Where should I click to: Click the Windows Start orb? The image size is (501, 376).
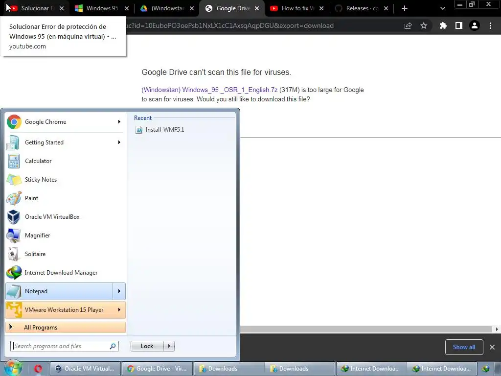(13, 368)
